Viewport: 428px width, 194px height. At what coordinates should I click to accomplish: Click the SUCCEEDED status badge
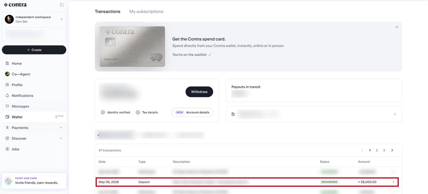[330, 182]
